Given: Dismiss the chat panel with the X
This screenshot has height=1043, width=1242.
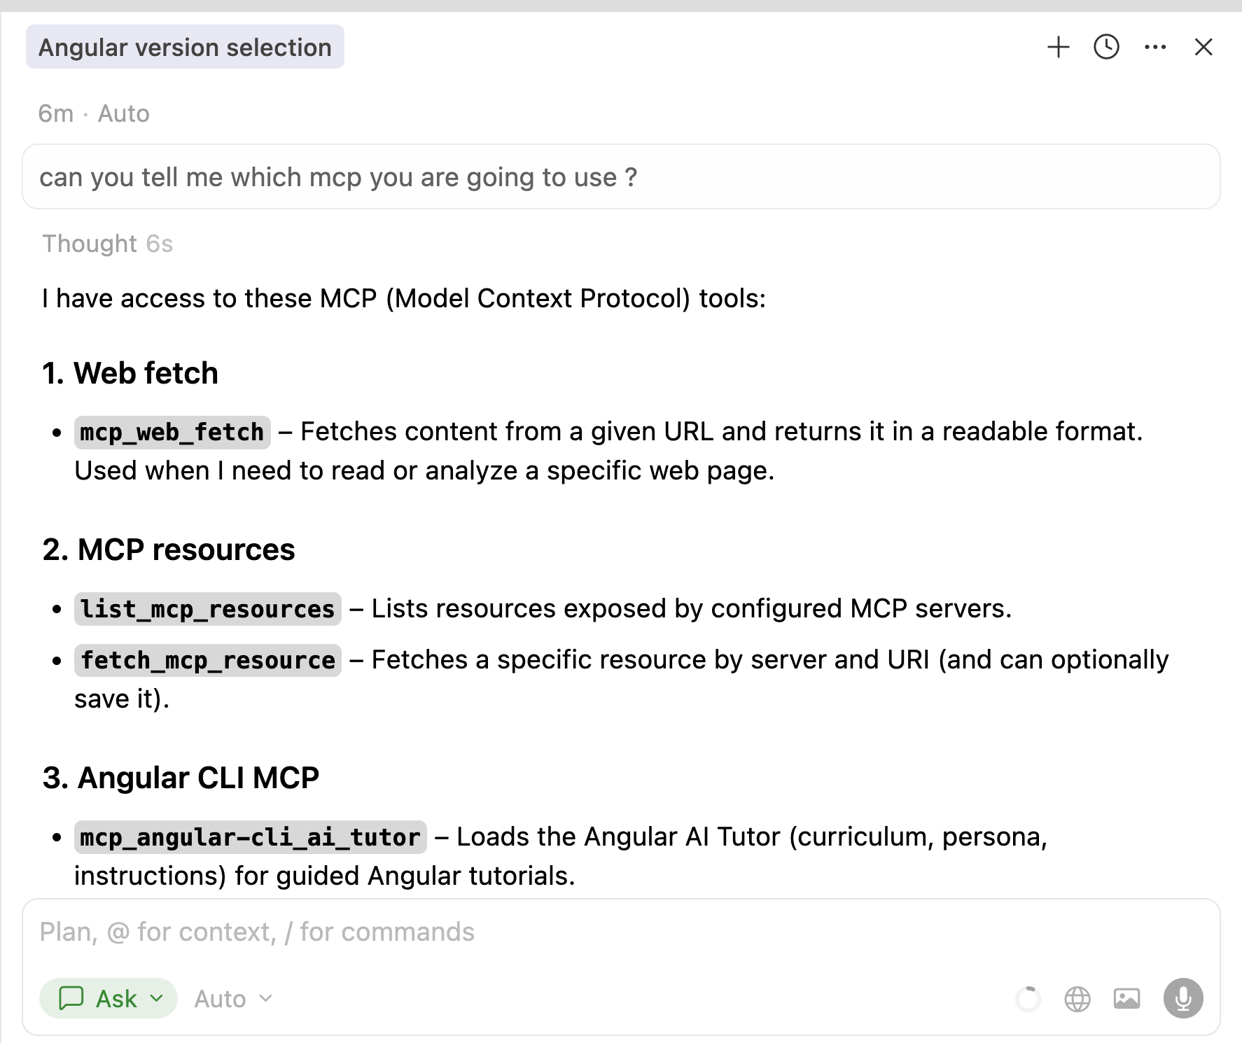Looking at the screenshot, I should point(1203,47).
